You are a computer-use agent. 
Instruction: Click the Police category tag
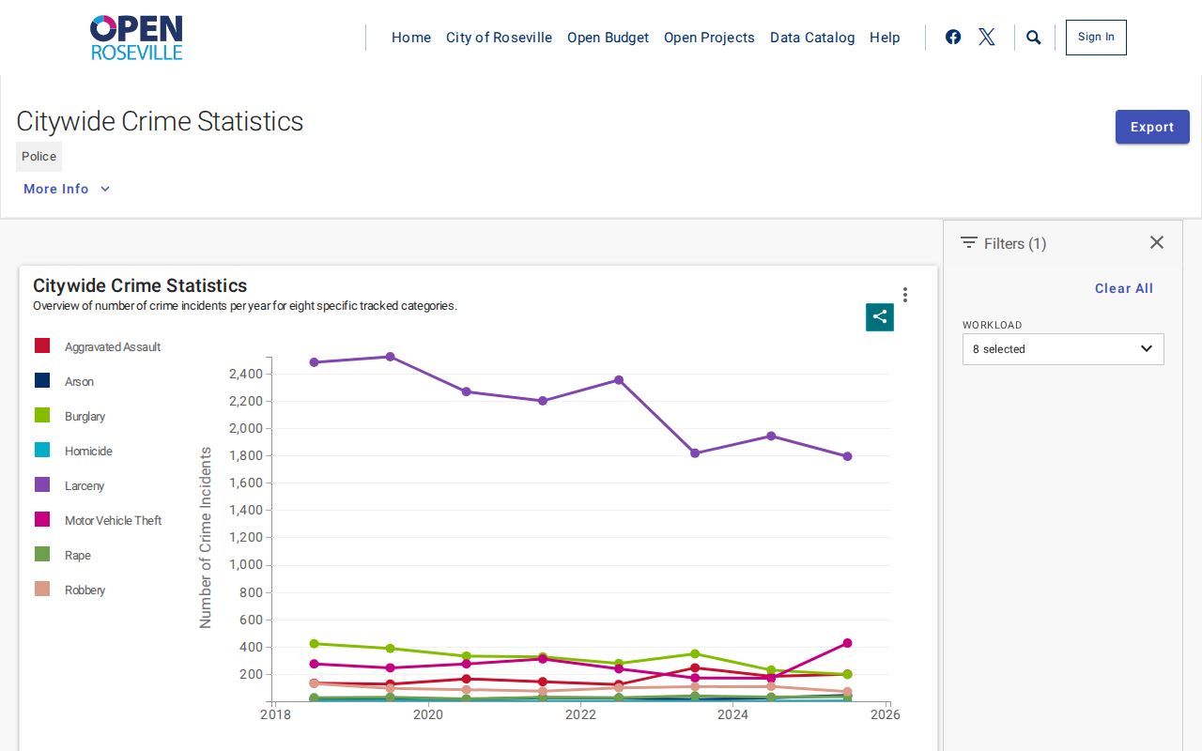(39, 157)
